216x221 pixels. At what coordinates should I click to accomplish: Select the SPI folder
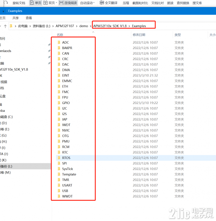[64, 163]
